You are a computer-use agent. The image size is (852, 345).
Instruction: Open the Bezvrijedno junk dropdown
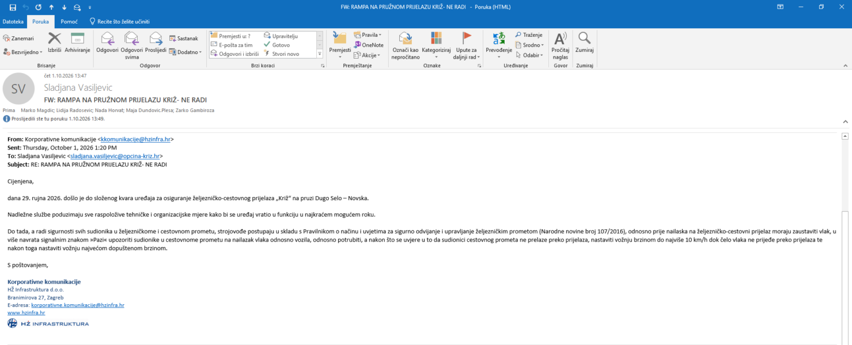pyautogui.click(x=23, y=52)
